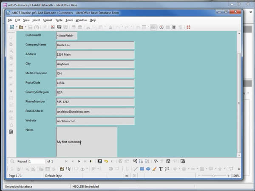This screenshot has width=255, height=191.
Task: Click the 100% zoom value in status bar
Action: tap(235, 176)
